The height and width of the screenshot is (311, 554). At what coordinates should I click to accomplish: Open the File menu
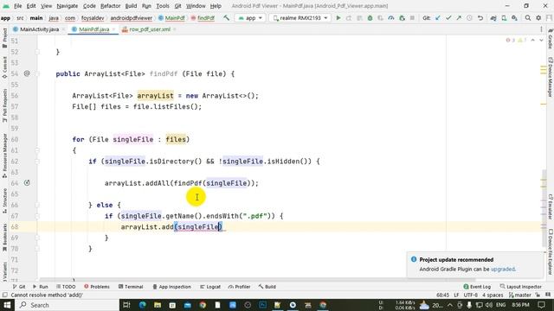pos(17,6)
